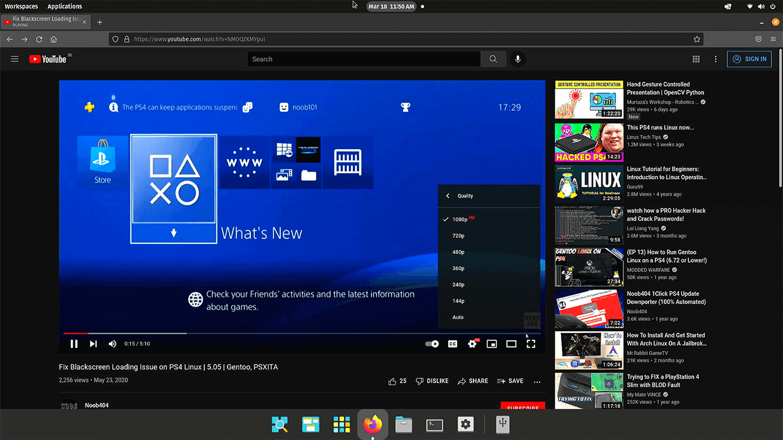Open the browser home page
This screenshot has height=440, width=783.
point(54,39)
